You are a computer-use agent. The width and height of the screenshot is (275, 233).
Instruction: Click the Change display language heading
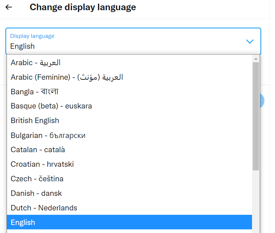point(83,7)
